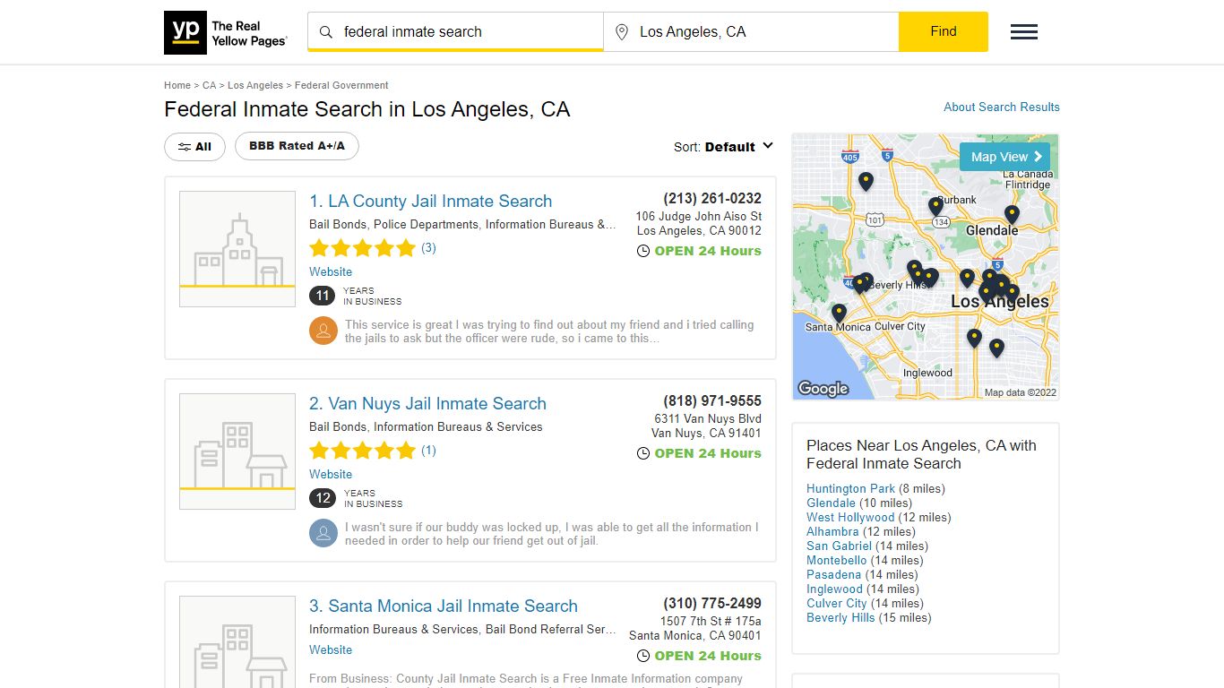Open the hamburger menu icon
Screen dimensions: 1224x688
pos(1024,32)
